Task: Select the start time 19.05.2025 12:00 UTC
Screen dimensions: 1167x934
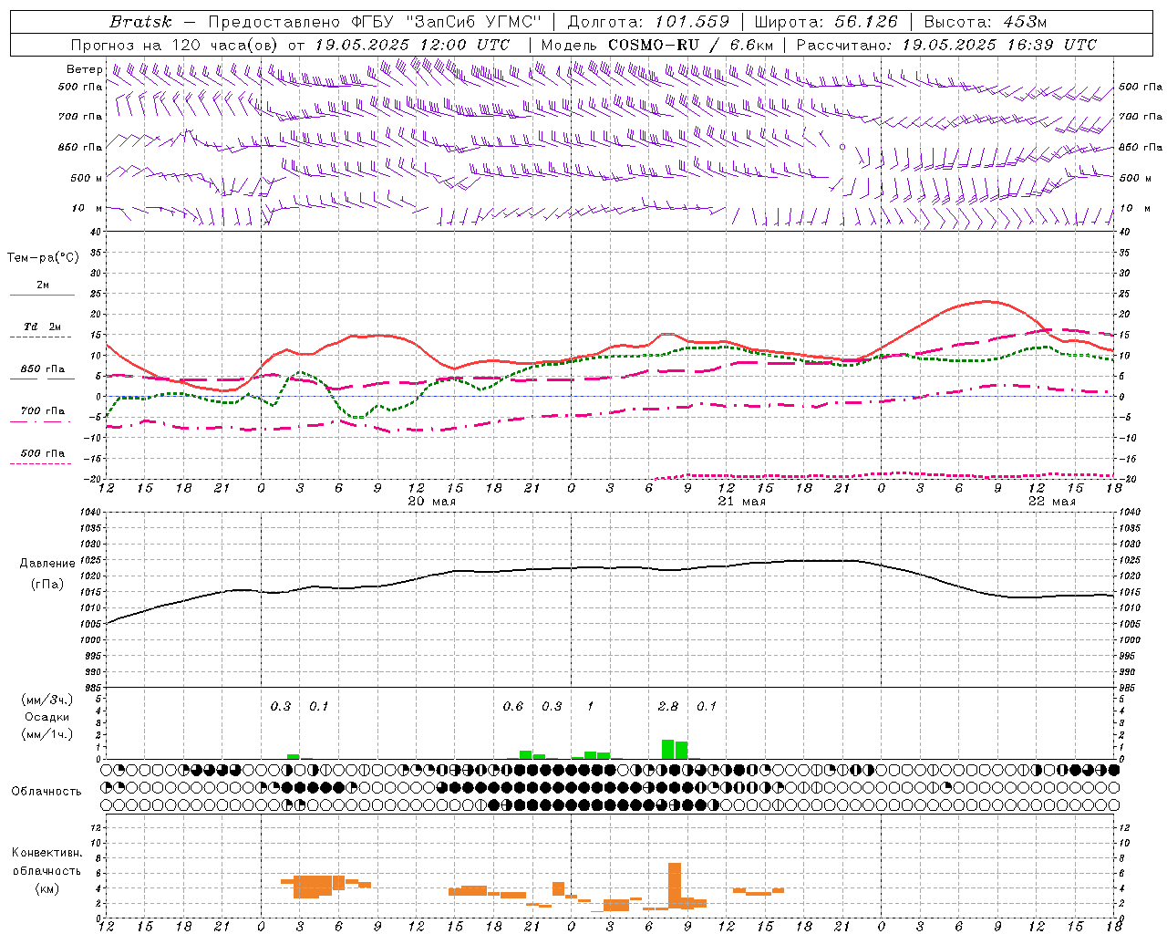Action: point(412,45)
